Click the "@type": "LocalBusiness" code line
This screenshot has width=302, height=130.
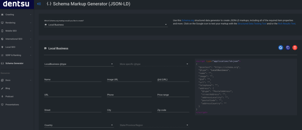pyautogui.click(x=214, y=70)
